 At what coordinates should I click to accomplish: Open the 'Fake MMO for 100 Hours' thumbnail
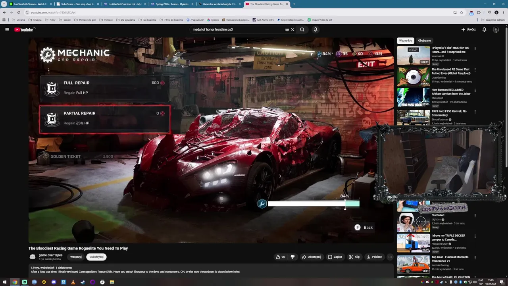pyautogui.click(x=414, y=55)
